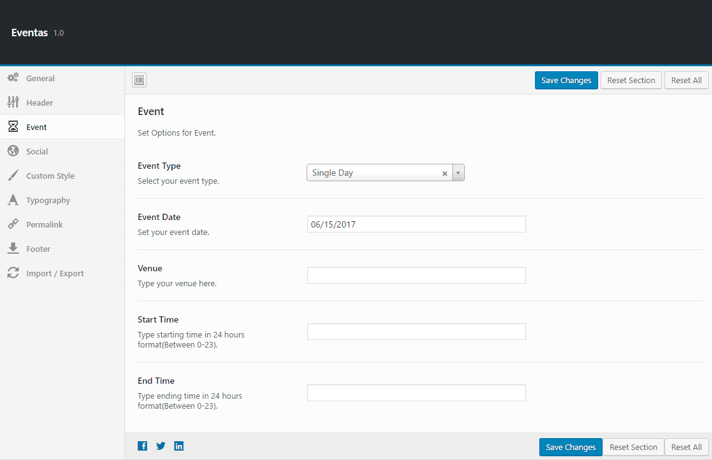Screen dimensions: 712x460
Task: Switch to the Typography section
Action: (48, 200)
